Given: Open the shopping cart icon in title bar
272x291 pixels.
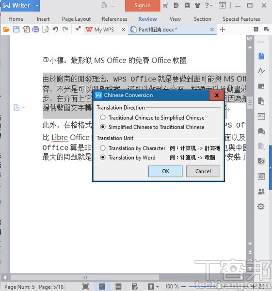Looking at the screenshot, I should coord(165,5).
